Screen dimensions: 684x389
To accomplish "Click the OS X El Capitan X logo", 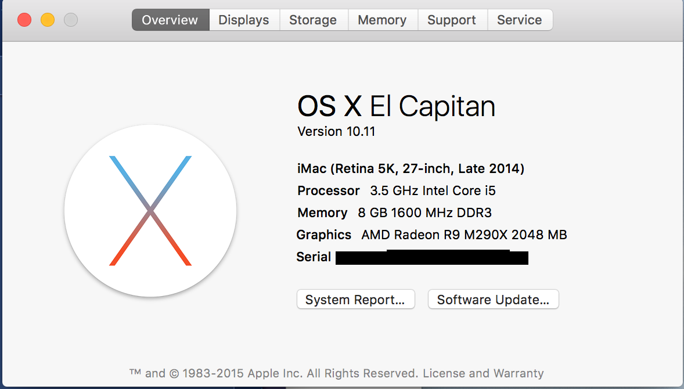I will [x=150, y=211].
